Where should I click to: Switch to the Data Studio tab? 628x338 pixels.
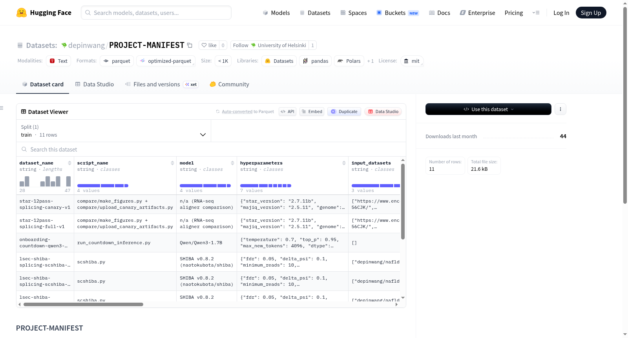click(x=95, y=84)
